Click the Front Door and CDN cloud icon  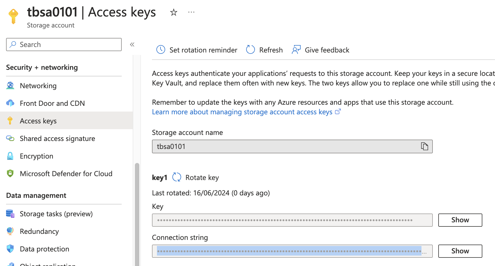pos(10,103)
